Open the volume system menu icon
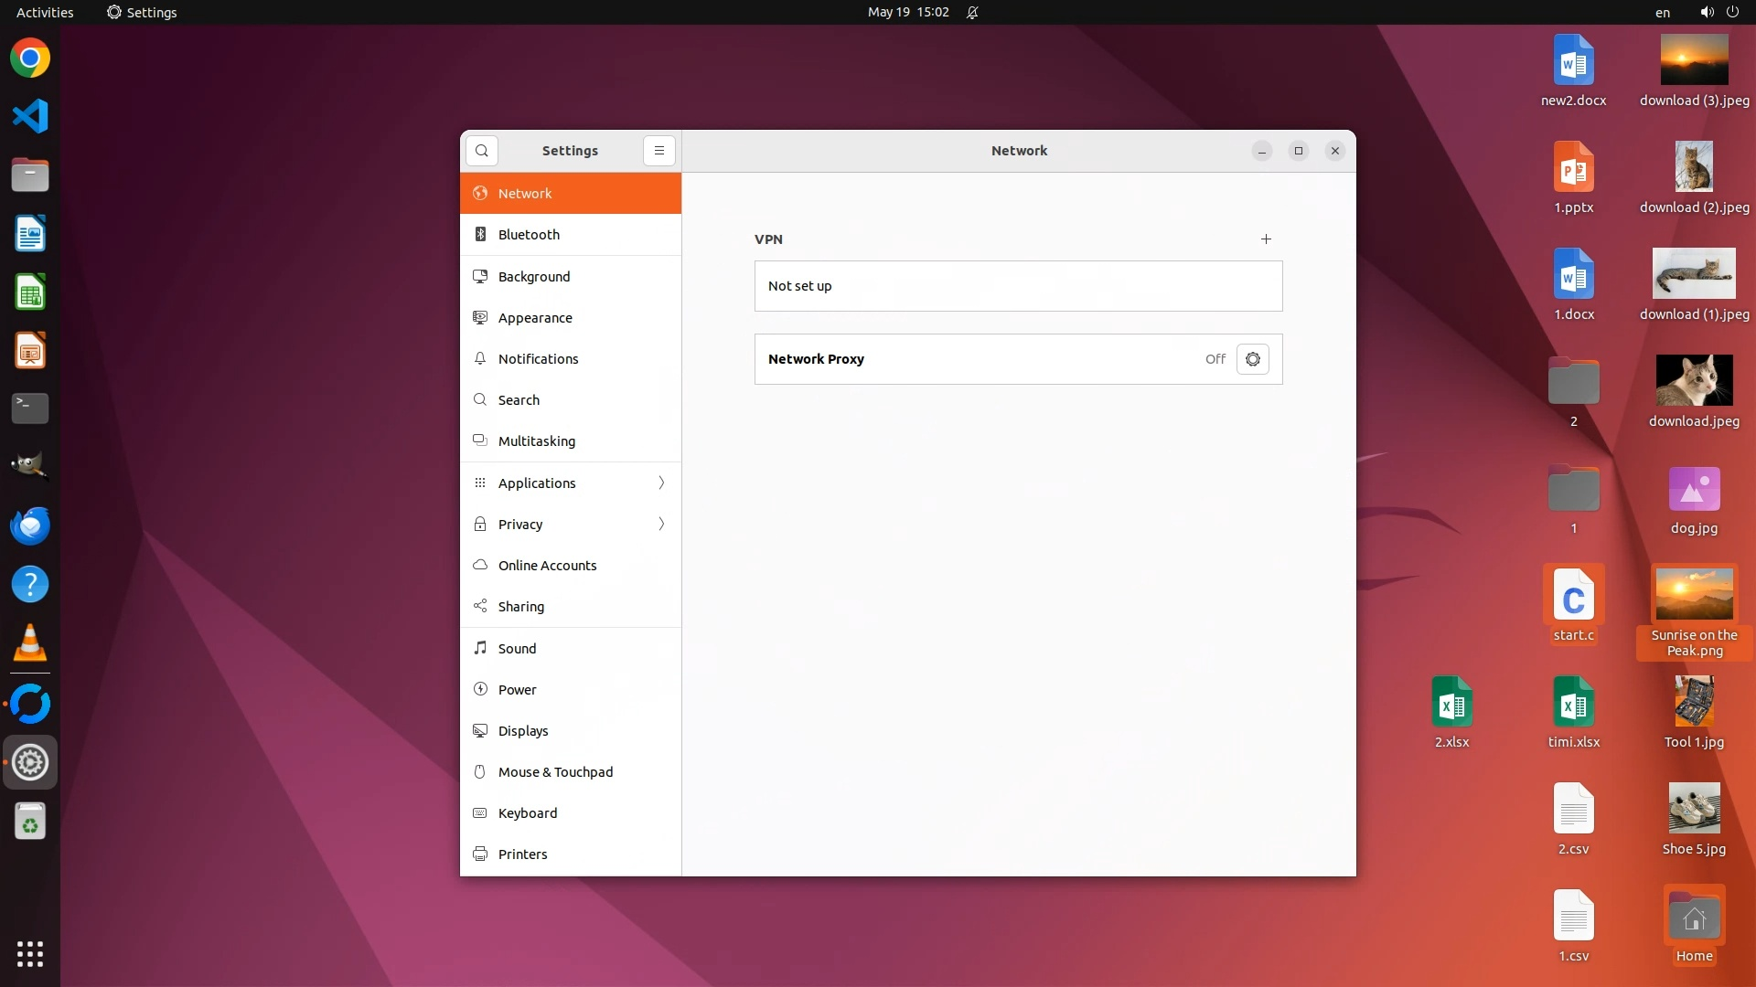The width and height of the screenshot is (1756, 987). [1707, 13]
